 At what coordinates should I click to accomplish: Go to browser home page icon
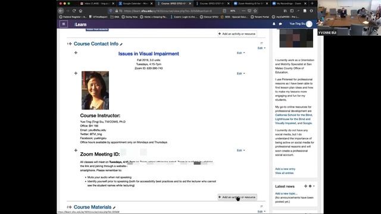(80, 11)
